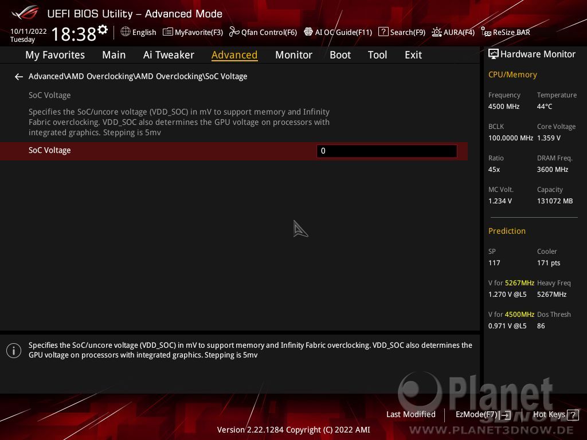Launch Qfan Control(F6)

pyautogui.click(x=263, y=32)
